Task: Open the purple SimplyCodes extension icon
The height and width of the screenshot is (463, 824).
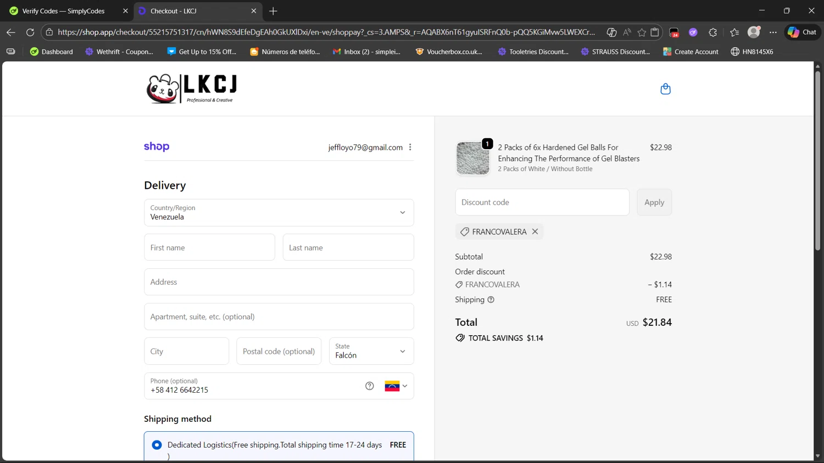Action: tap(693, 32)
